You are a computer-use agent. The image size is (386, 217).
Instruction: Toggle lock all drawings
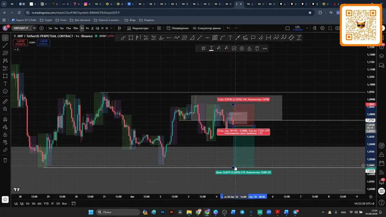coord(5,135)
